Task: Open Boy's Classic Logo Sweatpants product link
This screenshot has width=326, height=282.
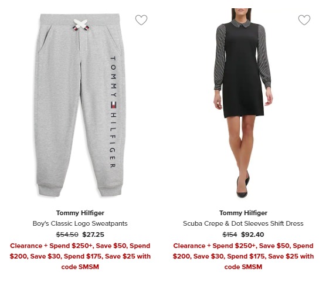Action: pyautogui.click(x=80, y=223)
